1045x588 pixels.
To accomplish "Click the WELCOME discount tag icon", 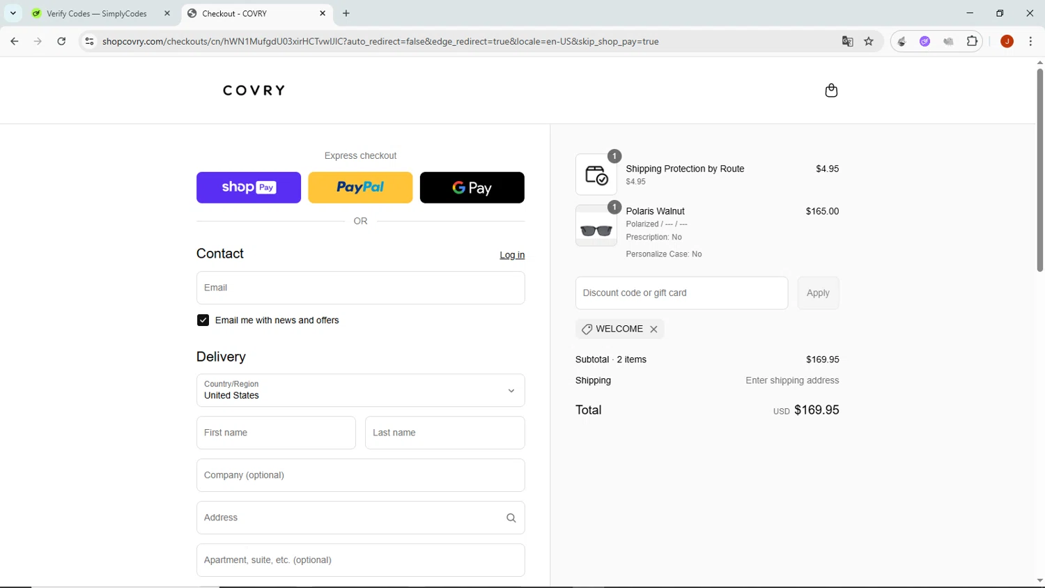I will tap(587, 330).
